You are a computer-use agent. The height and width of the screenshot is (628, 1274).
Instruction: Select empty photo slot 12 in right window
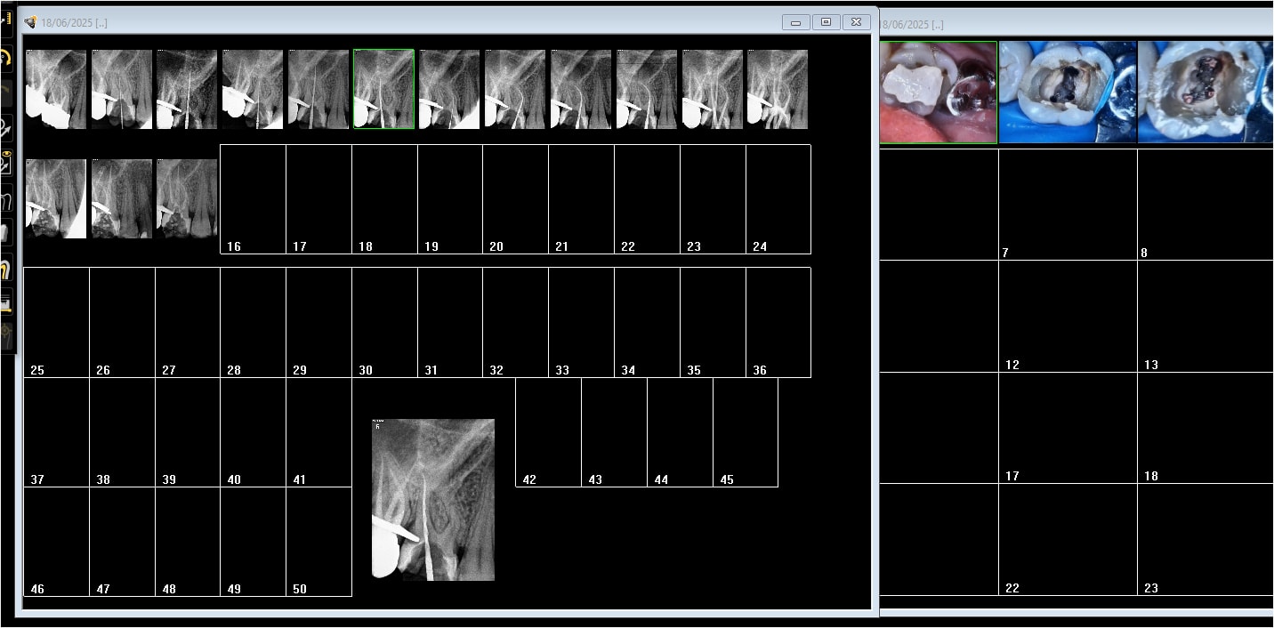(x=1068, y=316)
